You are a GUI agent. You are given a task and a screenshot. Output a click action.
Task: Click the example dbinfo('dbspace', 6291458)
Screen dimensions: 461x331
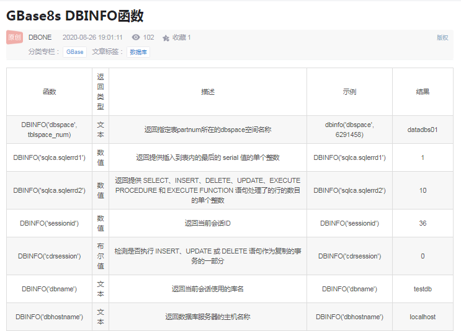(x=349, y=130)
